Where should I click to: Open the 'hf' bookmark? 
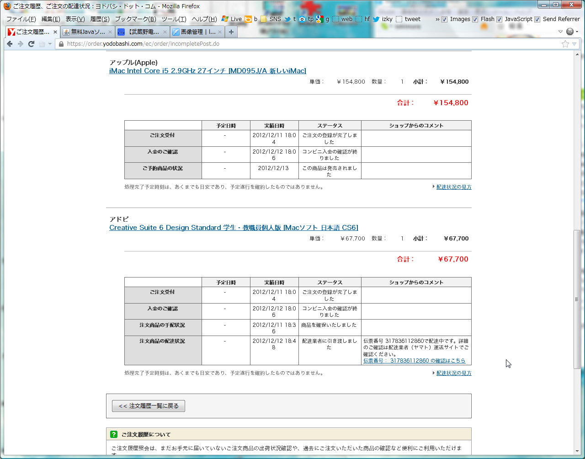[x=363, y=19]
